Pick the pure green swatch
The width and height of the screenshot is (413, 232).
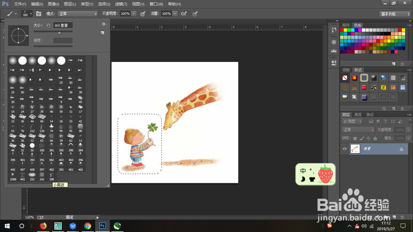click(349, 30)
